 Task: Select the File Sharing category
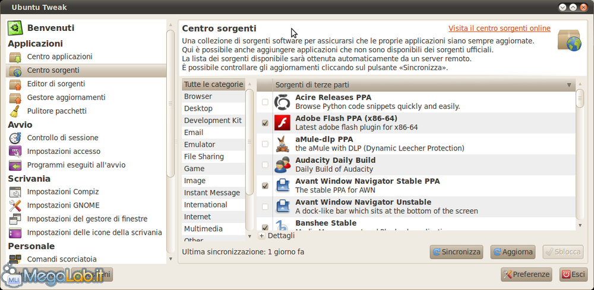tap(213, 156)
